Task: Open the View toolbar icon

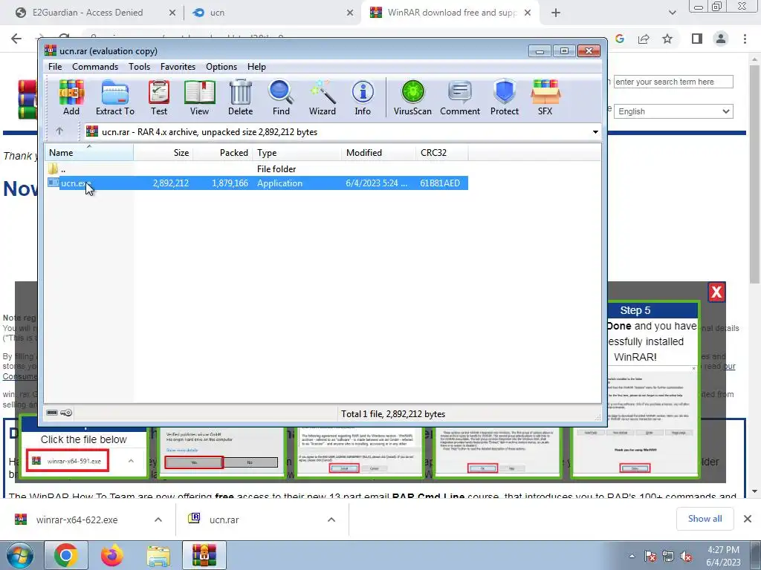Action: pyautogui.click(x=199, y=98)
